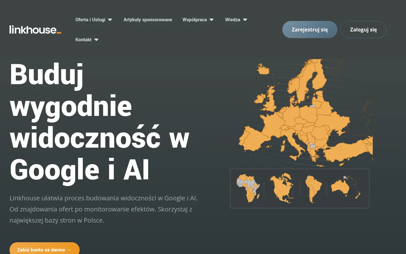Click the Linkhouse description paragraph text
Viewport: 406px width, 254px height.
click(x=103, y=209)
